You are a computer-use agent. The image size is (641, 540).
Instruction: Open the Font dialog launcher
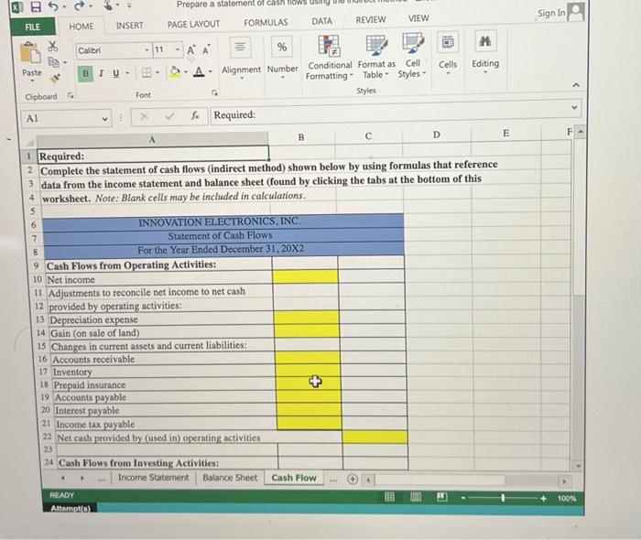214,93
